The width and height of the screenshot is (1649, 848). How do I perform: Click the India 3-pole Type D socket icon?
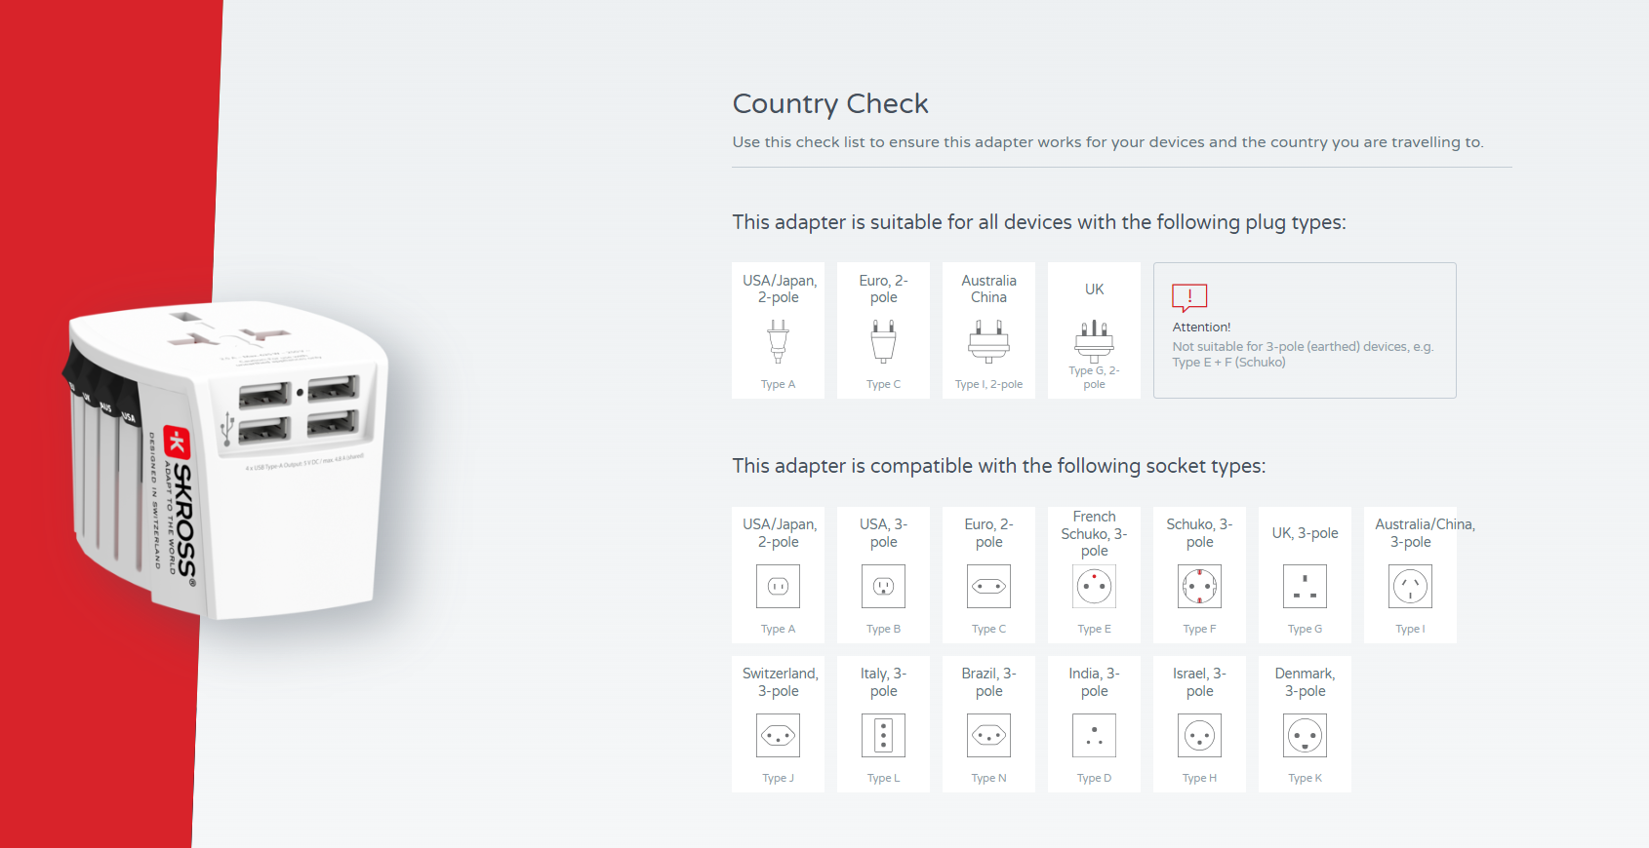[x=1094, y=736]
